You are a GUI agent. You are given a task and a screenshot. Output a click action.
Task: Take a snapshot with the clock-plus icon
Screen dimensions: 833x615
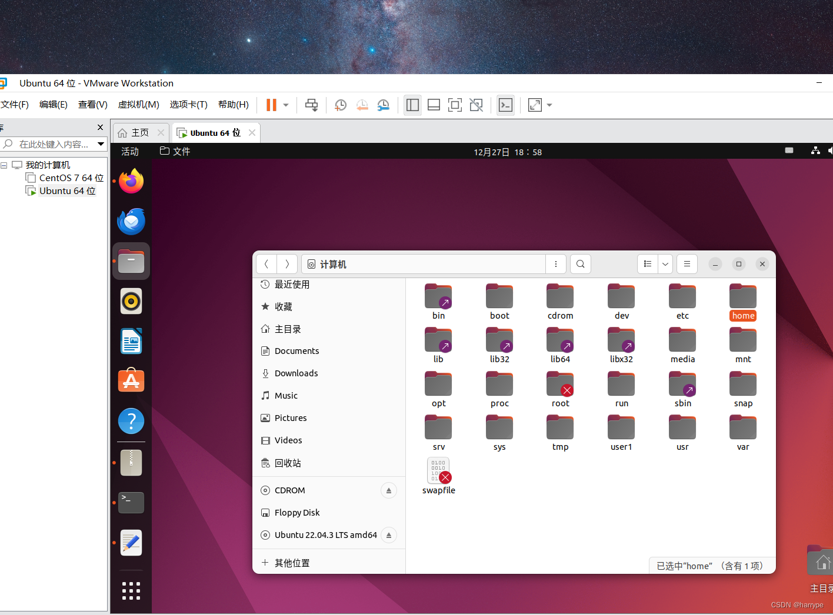pos(341,105)
